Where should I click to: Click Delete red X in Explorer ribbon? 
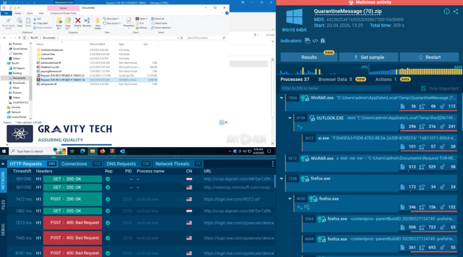tap(78, 23)
